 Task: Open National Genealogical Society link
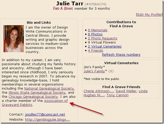click(49, 89)
